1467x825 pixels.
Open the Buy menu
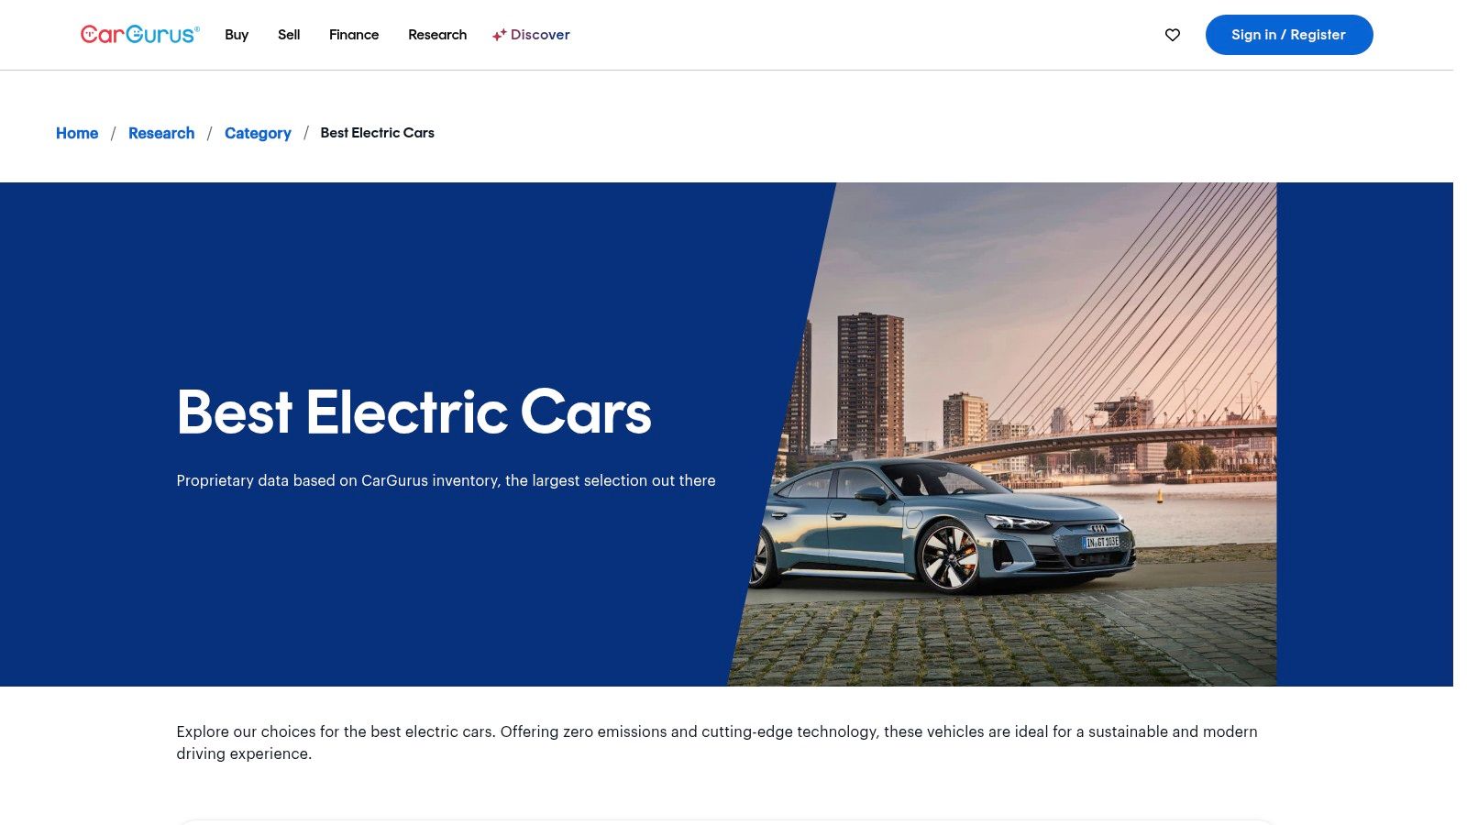237,35
